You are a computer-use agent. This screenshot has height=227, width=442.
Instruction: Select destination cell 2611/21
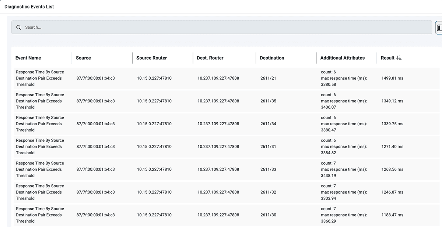(x=268, y=78)
